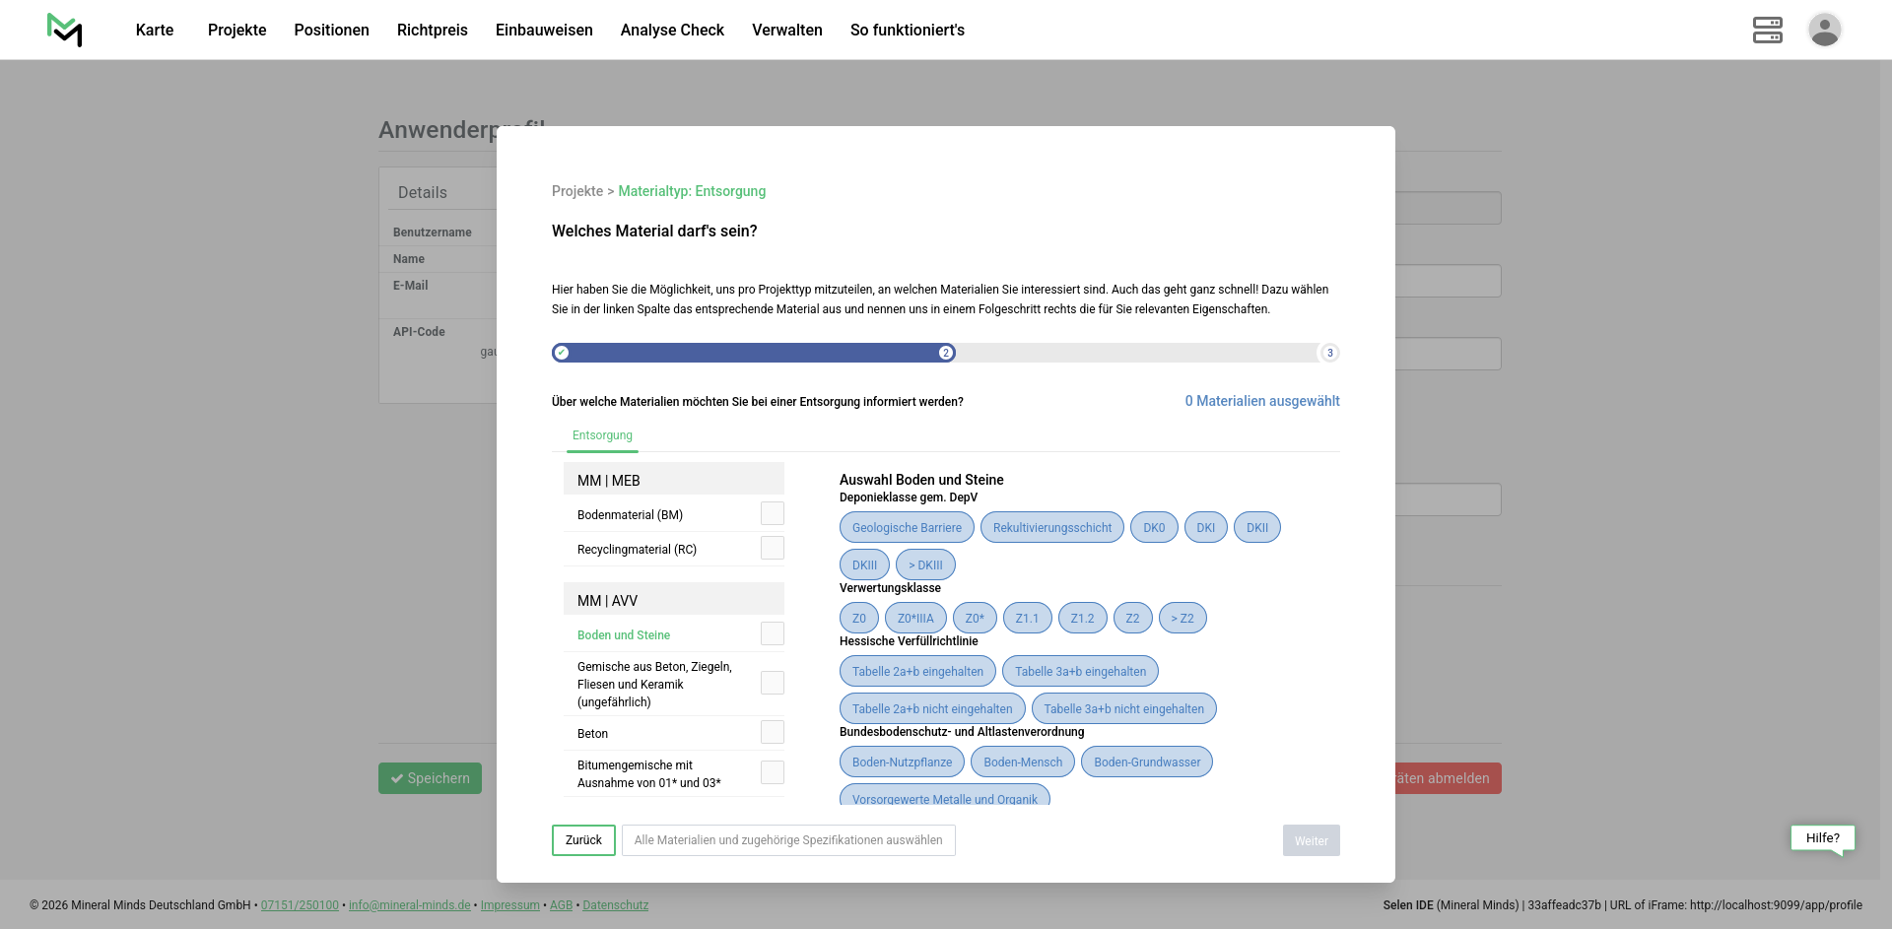Select the Geologische Barriere chip
Viewport: 1892px width, 929px height.
coord(907,528)
